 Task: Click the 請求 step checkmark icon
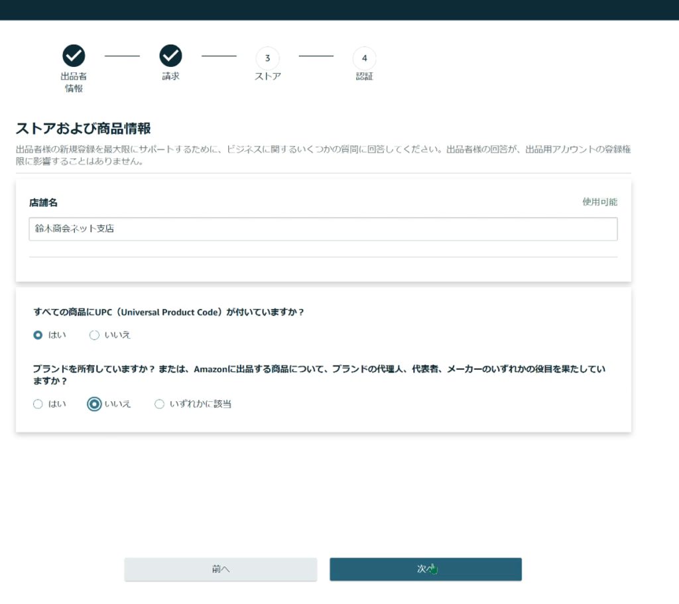click(171, 56)
